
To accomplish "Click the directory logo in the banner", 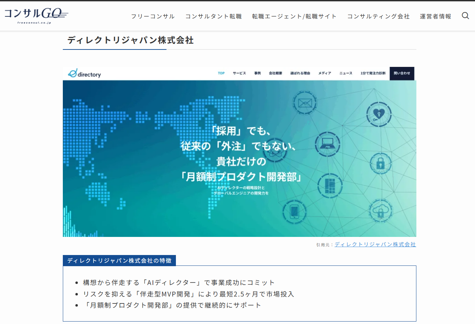I will click(x=84, y=74).
